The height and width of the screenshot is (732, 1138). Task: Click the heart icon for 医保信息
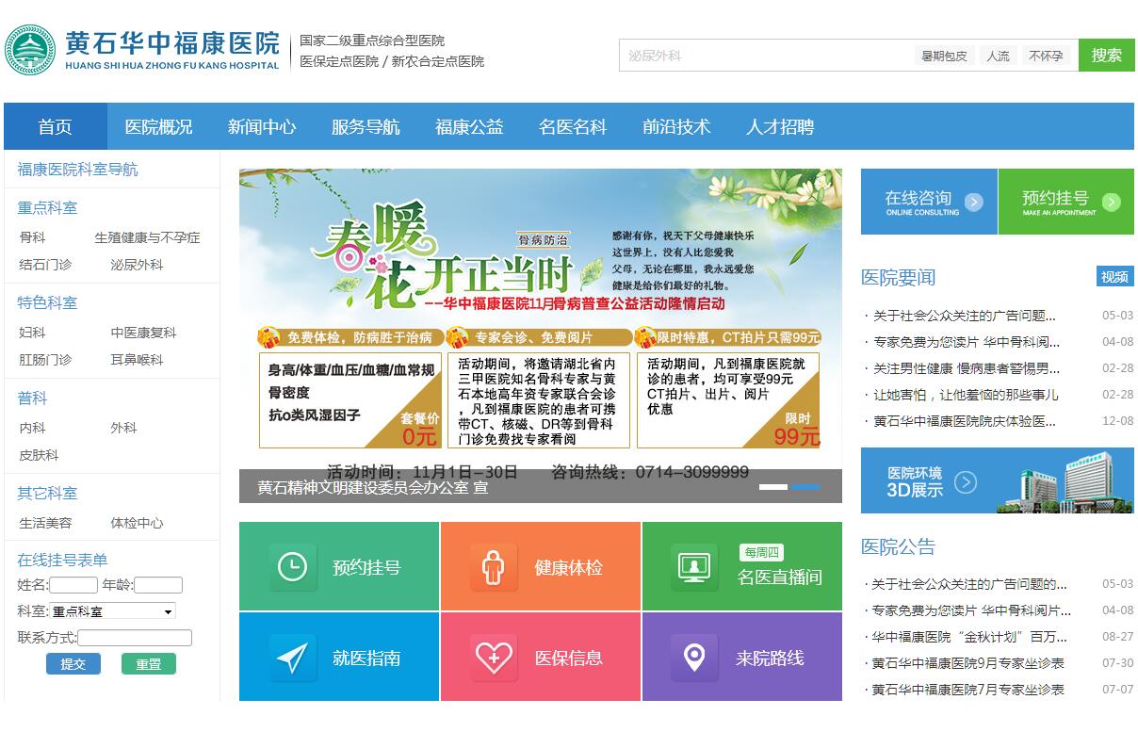pos(493,658)
